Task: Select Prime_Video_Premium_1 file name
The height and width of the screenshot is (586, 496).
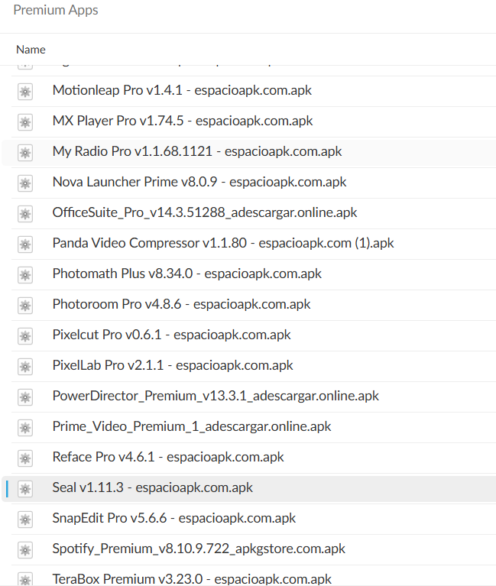Action: [192, 427]
